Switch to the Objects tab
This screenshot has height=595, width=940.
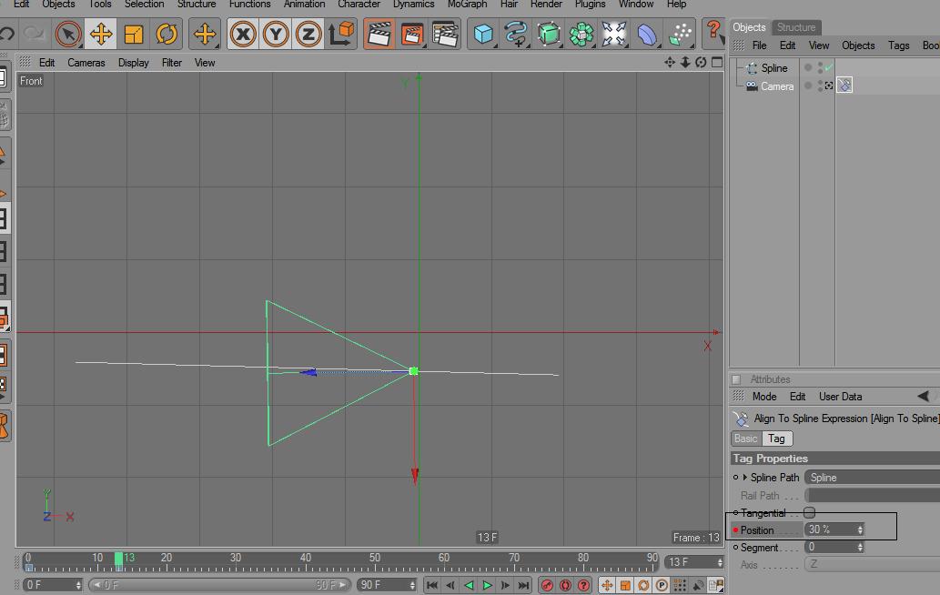(750, 27)
